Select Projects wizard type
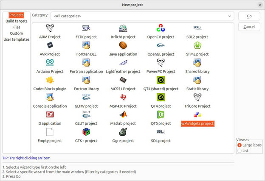 [x=17, y=15]
